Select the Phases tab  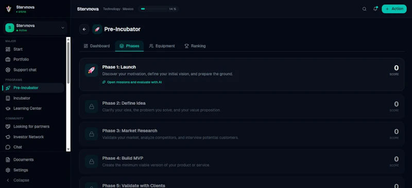(129, 46)
